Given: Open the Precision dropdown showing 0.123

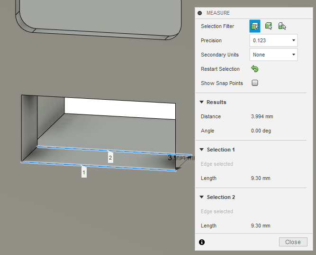Looking at the screenshot, I should pyautogui.click(x=273, y=40).
